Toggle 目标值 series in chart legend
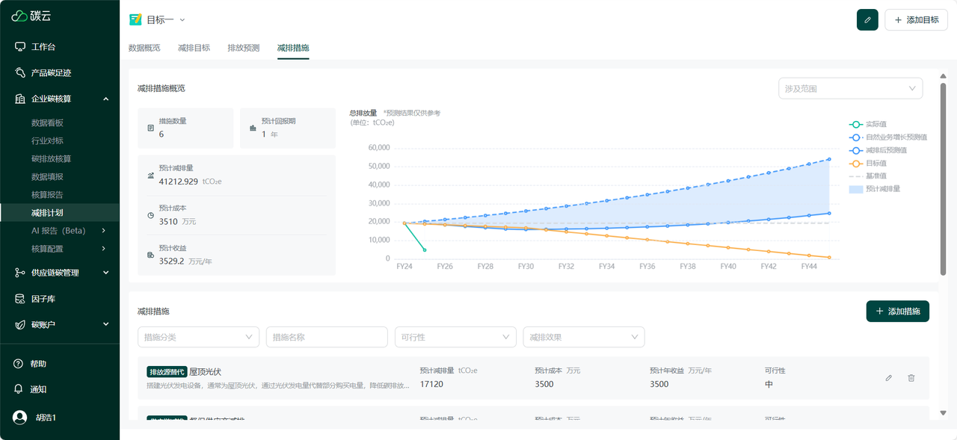 [x=856, y=163]
